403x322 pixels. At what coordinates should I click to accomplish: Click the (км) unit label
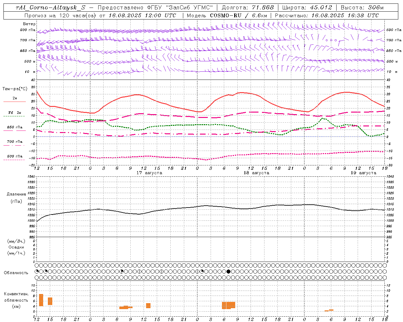click(16, 306)
